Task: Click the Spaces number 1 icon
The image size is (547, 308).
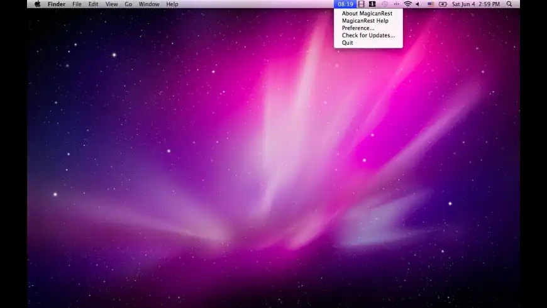Action: click(x=372, y=4)
